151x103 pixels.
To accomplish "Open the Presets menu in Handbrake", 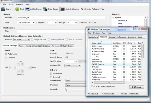I will pyautogui.click(x=19, y=4).
